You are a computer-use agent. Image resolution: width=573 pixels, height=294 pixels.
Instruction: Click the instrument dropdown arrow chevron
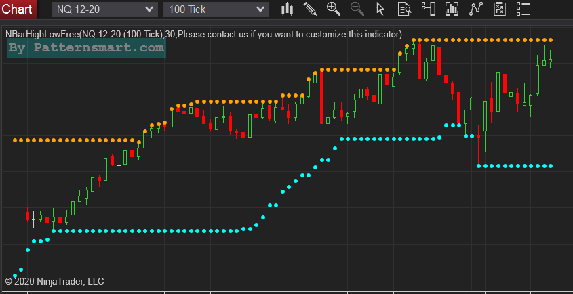tap(149, 9)
